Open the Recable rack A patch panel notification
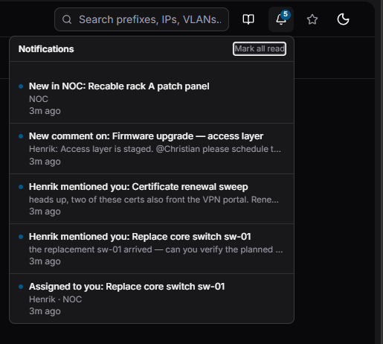Image resolution: width=383 pixels, height=344 pixels. tap(152, 98)
